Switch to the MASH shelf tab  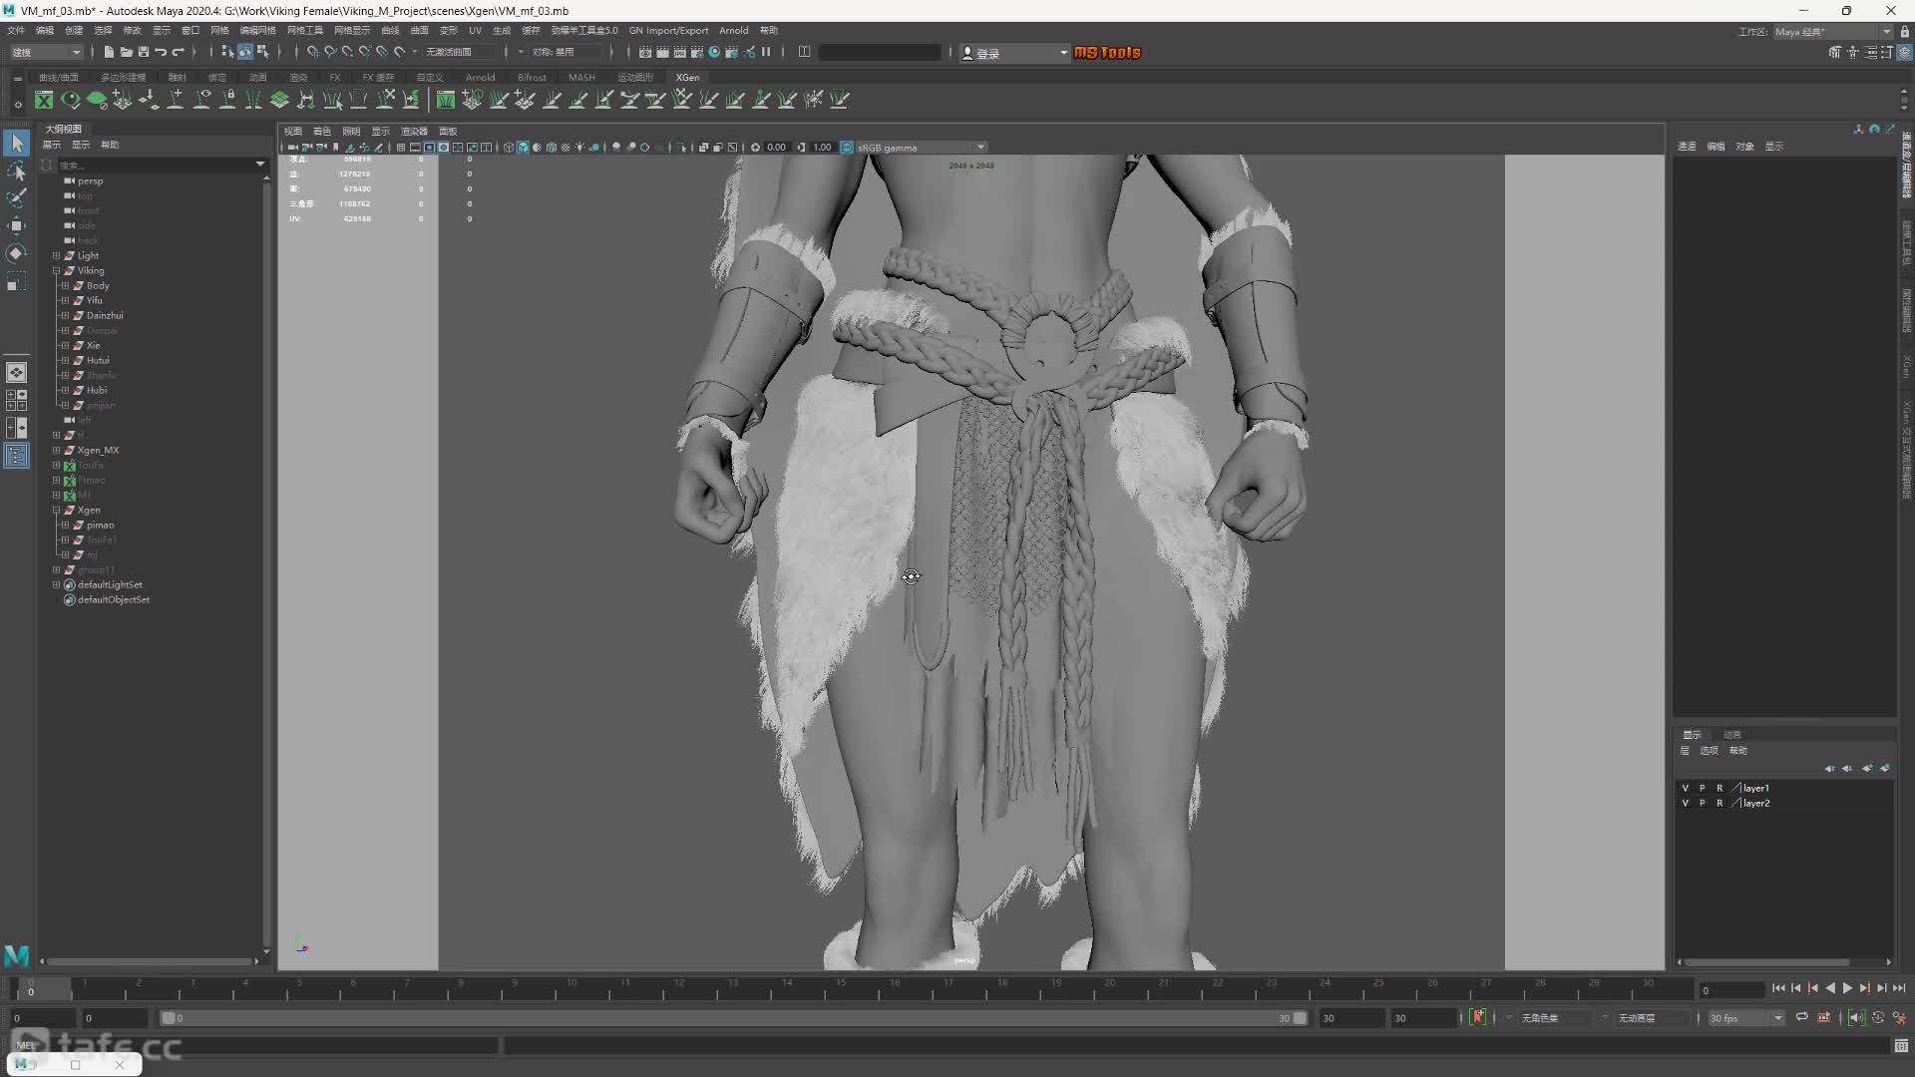tap(581, 77)
